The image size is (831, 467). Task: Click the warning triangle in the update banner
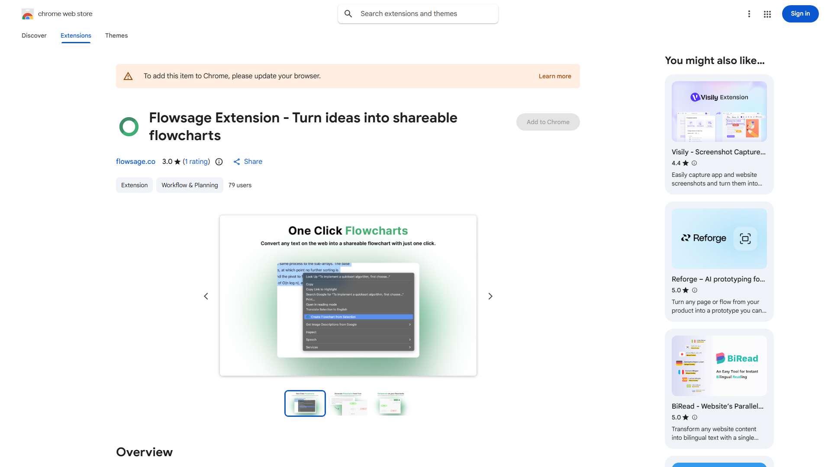click(x=128, y=76)
